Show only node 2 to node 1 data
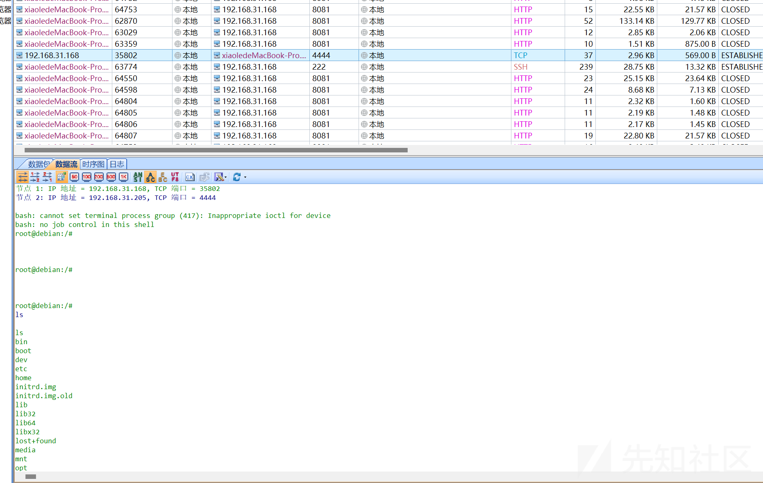Viewport: 763px width, 483px height. (x=47, y=177)
